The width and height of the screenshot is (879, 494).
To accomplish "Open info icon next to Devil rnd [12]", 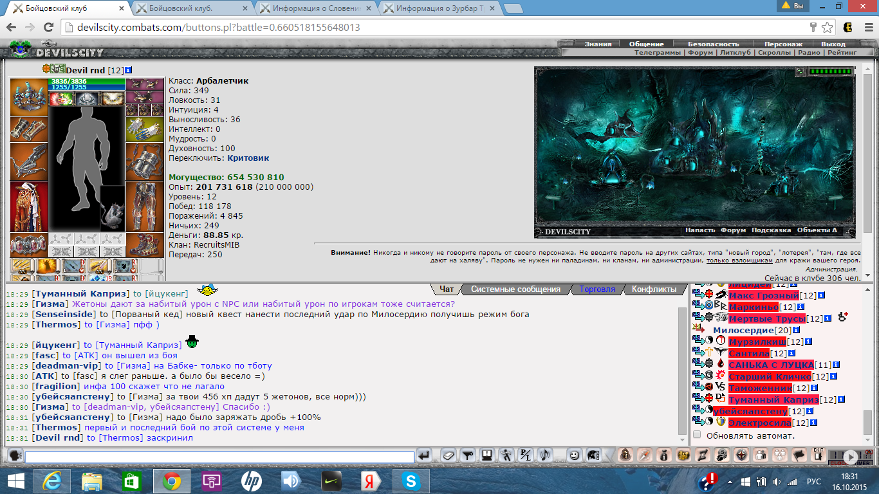I will [x=128, y=69].
